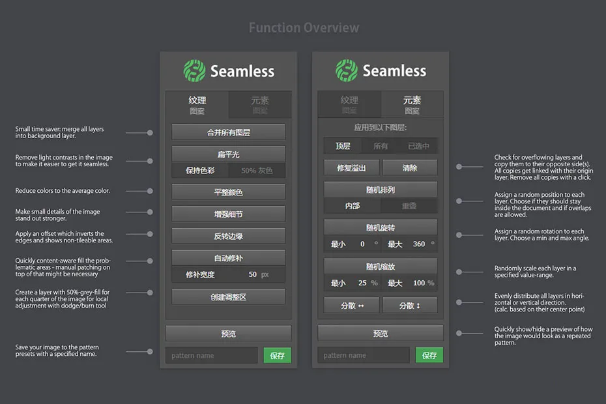
Task: Click the rotation 最大 360 degree field
Action: 409,244
